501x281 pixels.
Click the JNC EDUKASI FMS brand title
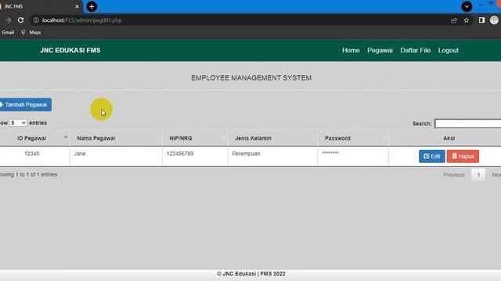pyautogui.click(x=70, y=50)
